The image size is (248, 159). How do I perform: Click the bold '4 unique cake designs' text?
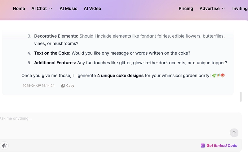click(x=120, y=75)
